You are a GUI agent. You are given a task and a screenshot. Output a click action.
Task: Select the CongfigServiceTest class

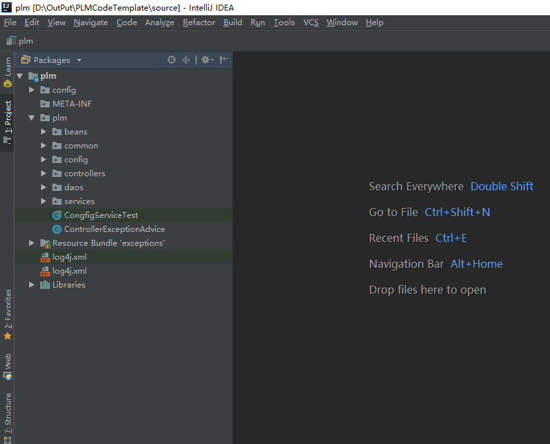tap(101, 215)
